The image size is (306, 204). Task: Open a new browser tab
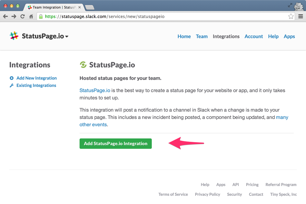(x=90, y=7)
